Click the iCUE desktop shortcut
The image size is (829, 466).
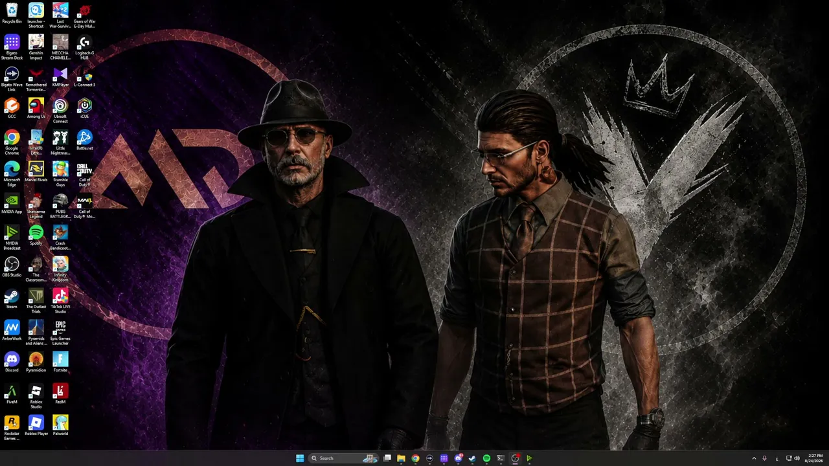tap(84, 109)
